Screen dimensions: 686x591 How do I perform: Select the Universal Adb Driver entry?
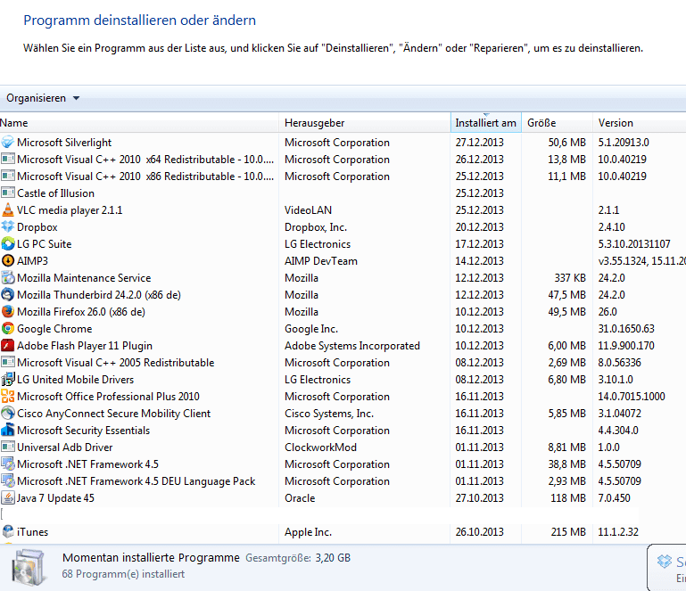click(x=65, y=447)
